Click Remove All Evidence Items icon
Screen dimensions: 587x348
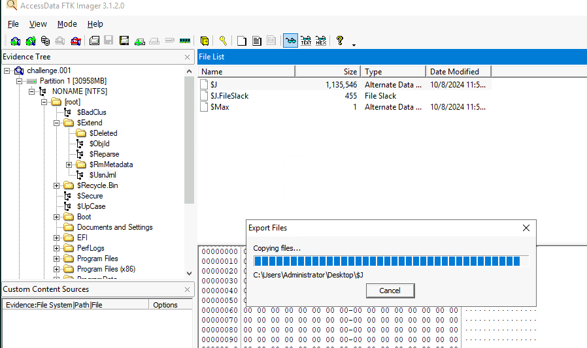click(76, 40)
